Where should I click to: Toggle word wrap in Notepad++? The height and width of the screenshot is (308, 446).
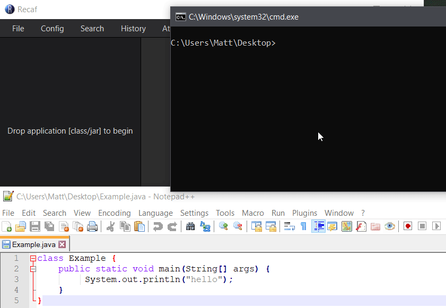289,226
